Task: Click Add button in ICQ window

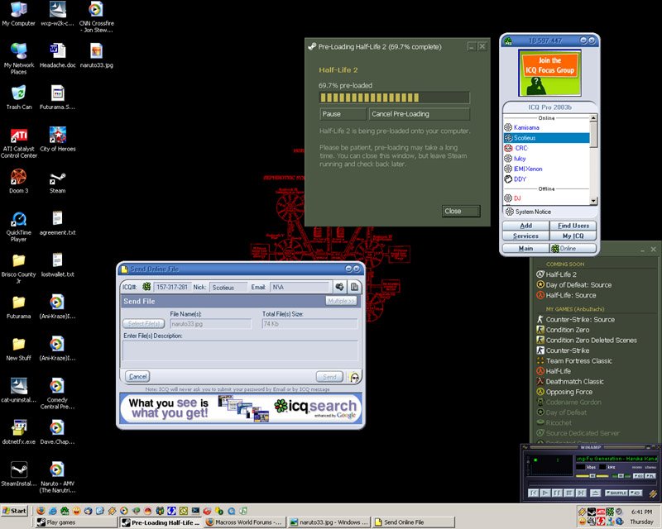Action: [525, 226]
